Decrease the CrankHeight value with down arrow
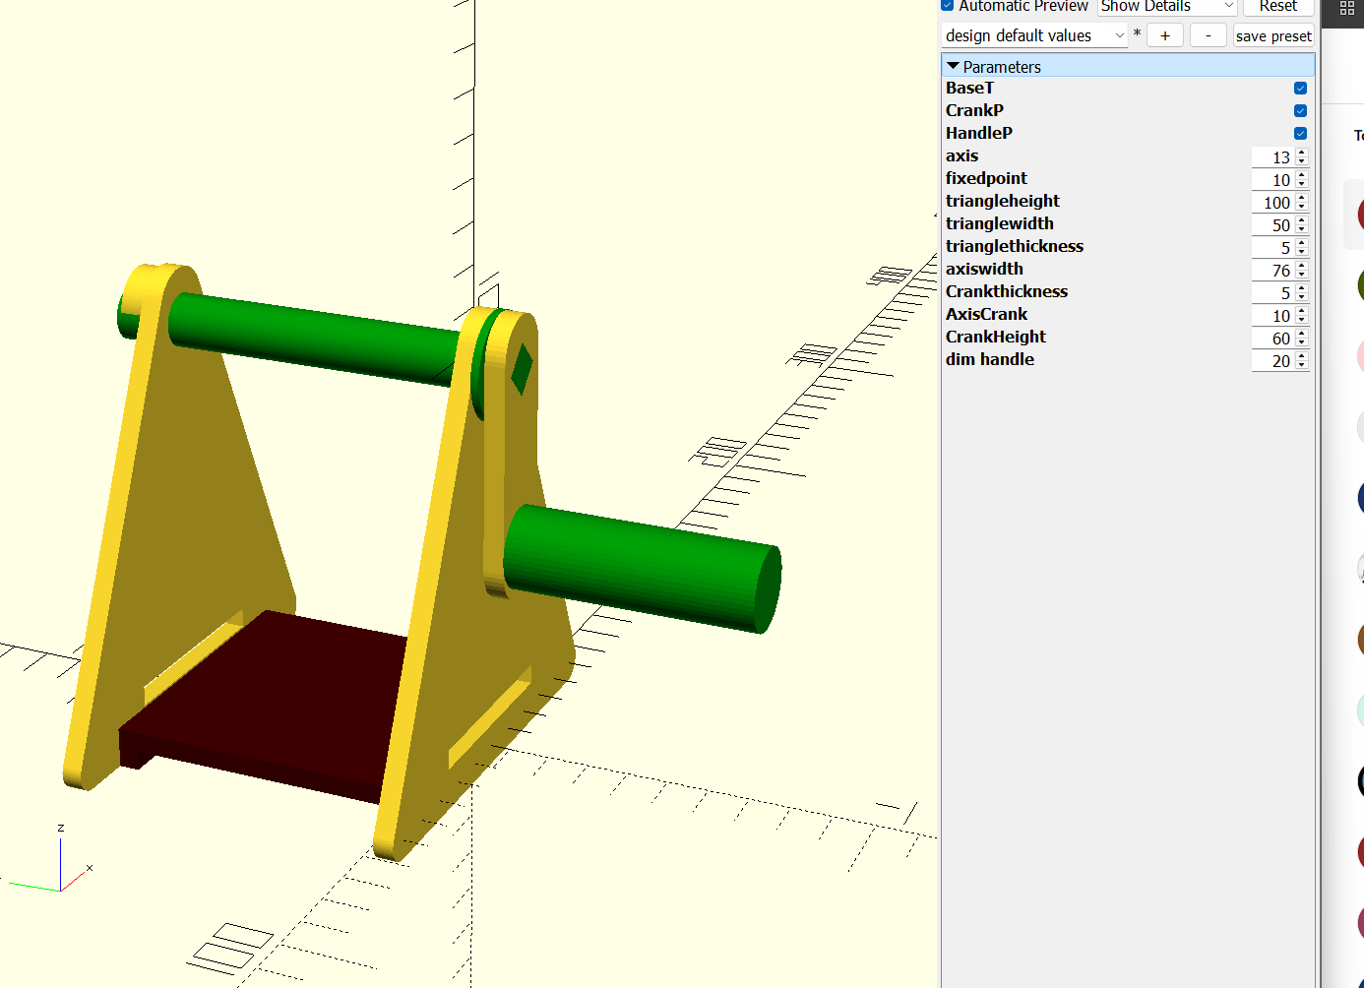1364x988 pixels. [1302, 343]
